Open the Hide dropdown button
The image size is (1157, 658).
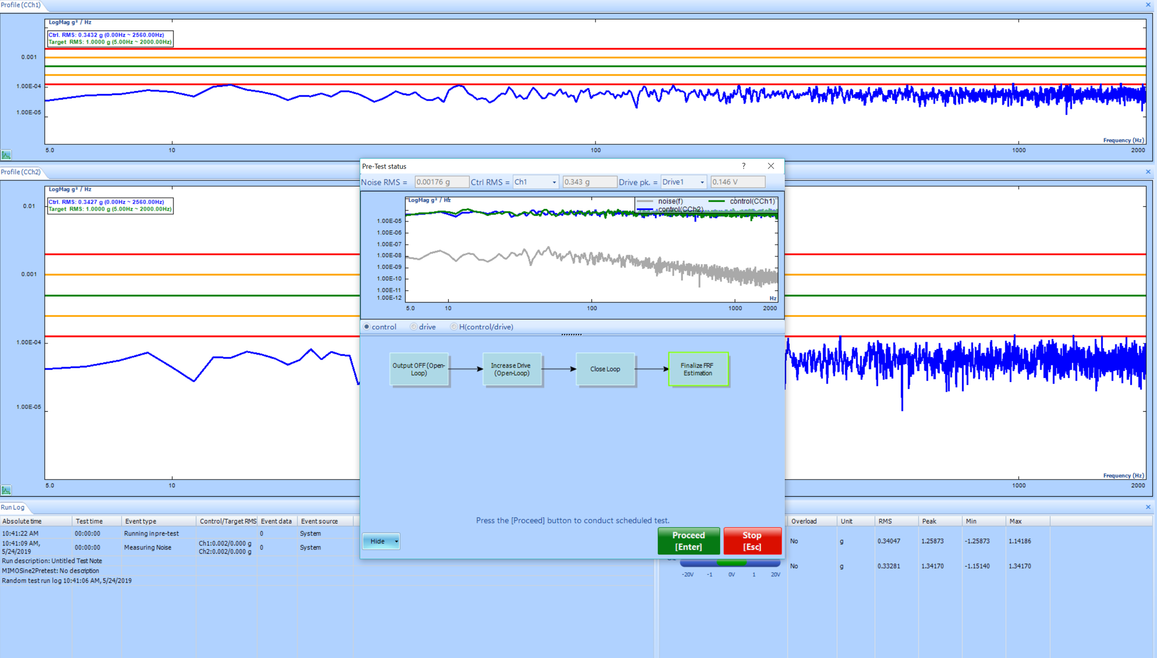pyautogui.click(x=381, y=541)
